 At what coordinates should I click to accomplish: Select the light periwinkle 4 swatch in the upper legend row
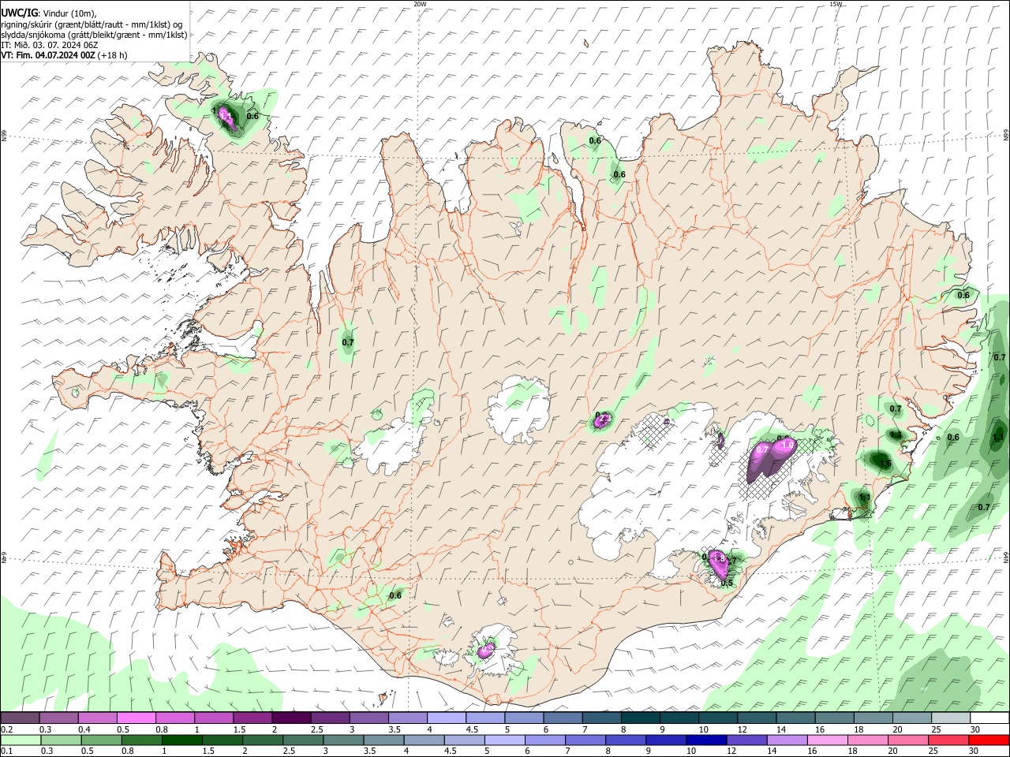point(447,718)
